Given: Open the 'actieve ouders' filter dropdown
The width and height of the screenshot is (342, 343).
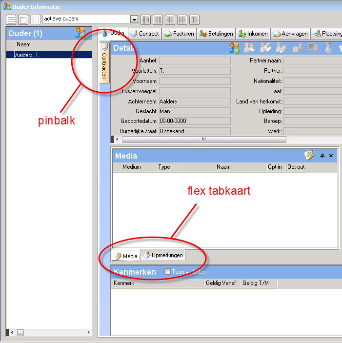Looking at the screenshot, I should [134, 19].
